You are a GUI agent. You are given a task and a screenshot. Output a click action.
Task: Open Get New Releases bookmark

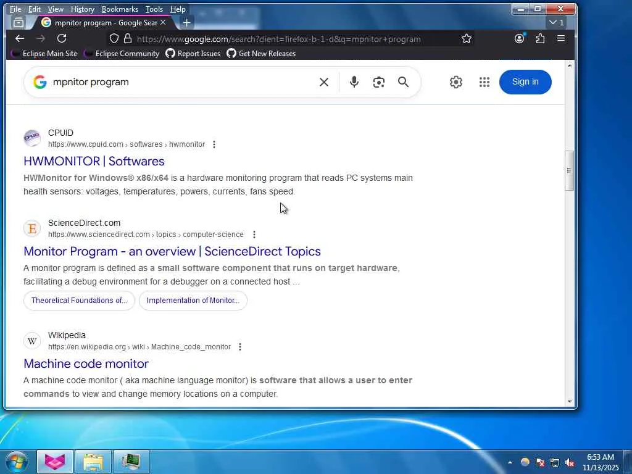click(x=261, y=54)
